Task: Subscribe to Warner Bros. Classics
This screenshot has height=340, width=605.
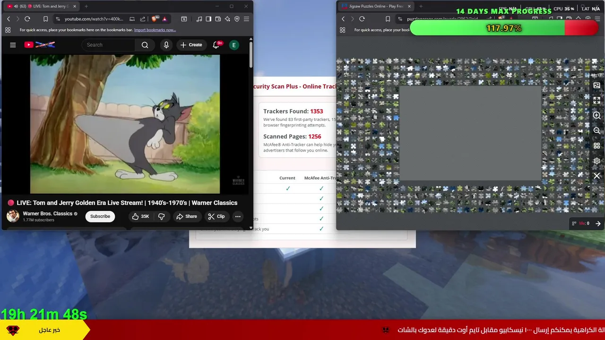Action: tap(100, 216)
